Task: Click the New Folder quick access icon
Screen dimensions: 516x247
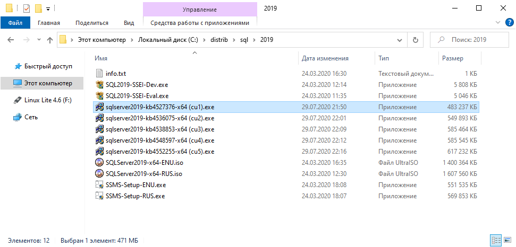Action: point(38,8)
